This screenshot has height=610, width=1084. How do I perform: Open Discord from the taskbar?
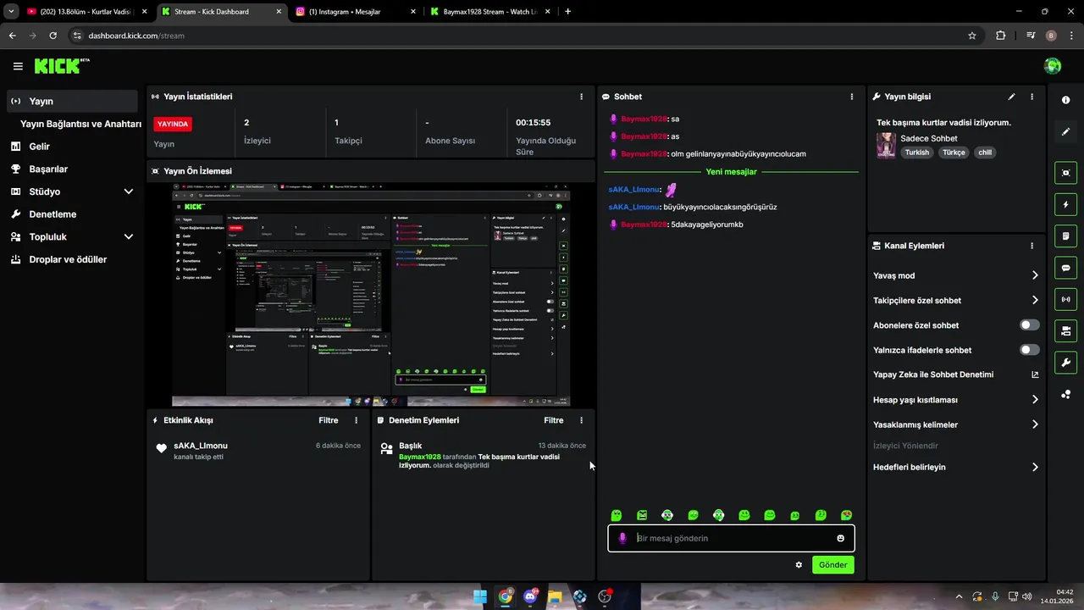point(530,596)
